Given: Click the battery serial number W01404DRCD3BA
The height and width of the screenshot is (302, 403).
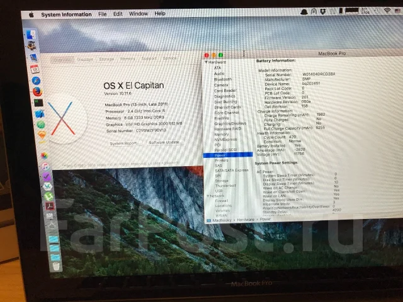Looking at the screenshot, I should click(x=319, y=74).
